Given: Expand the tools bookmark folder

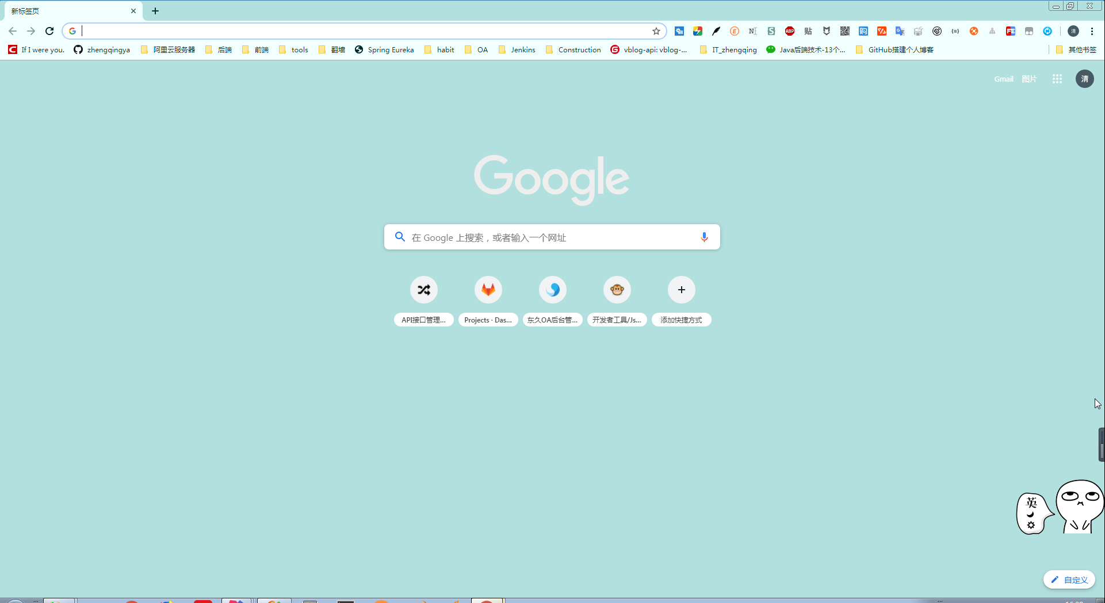Looking at the screenshot, I should point(293,49).
